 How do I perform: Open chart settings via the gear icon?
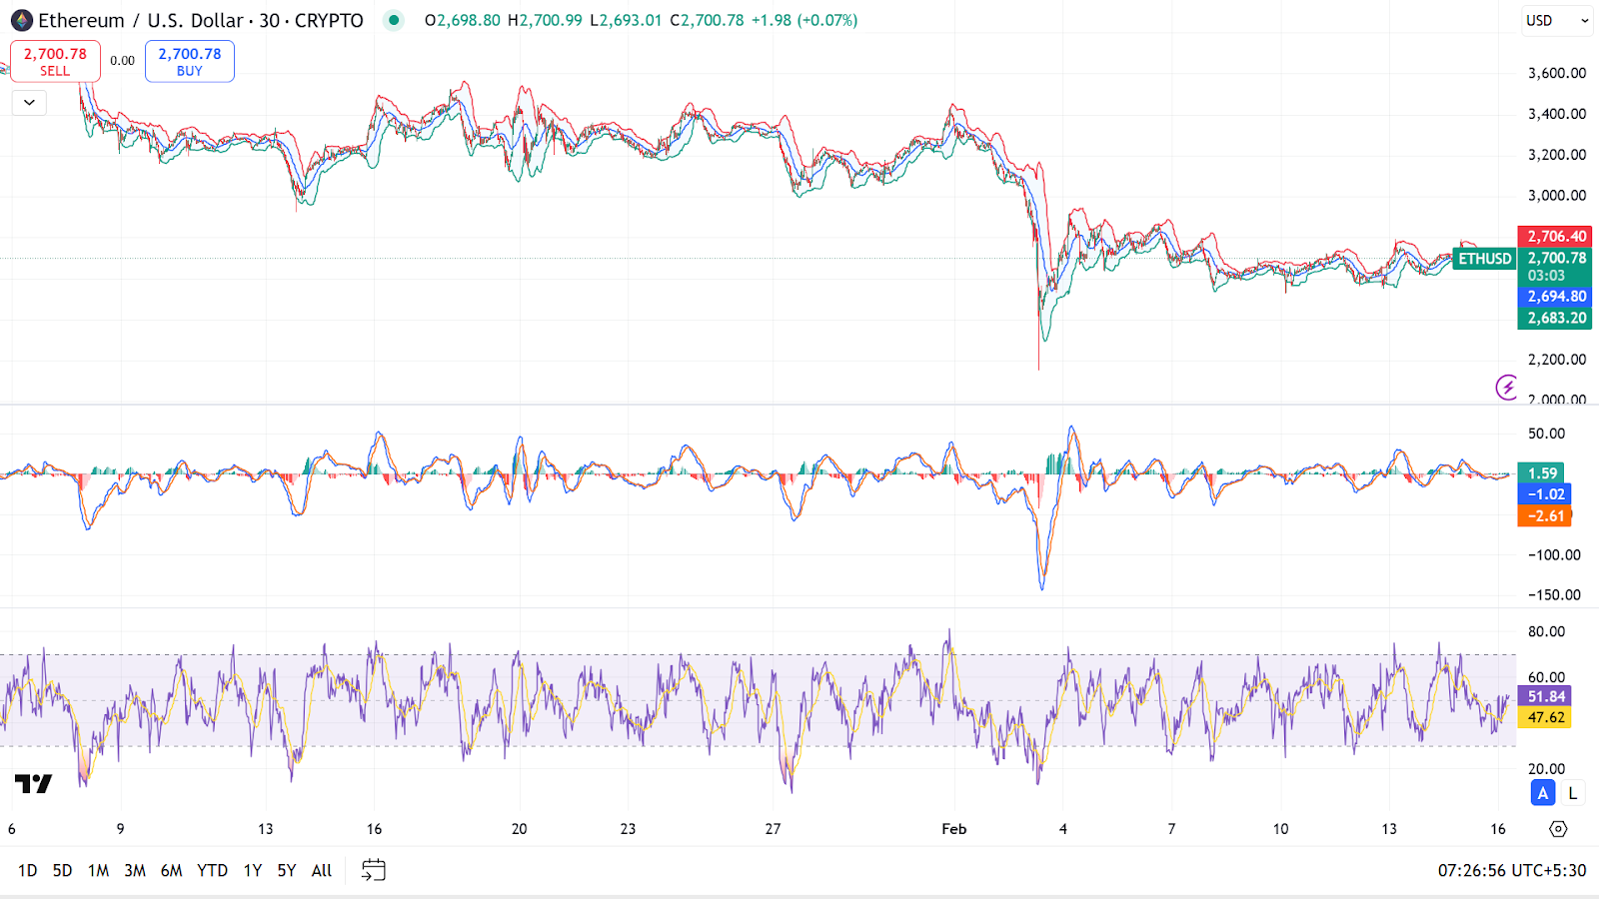[1558, 829]
